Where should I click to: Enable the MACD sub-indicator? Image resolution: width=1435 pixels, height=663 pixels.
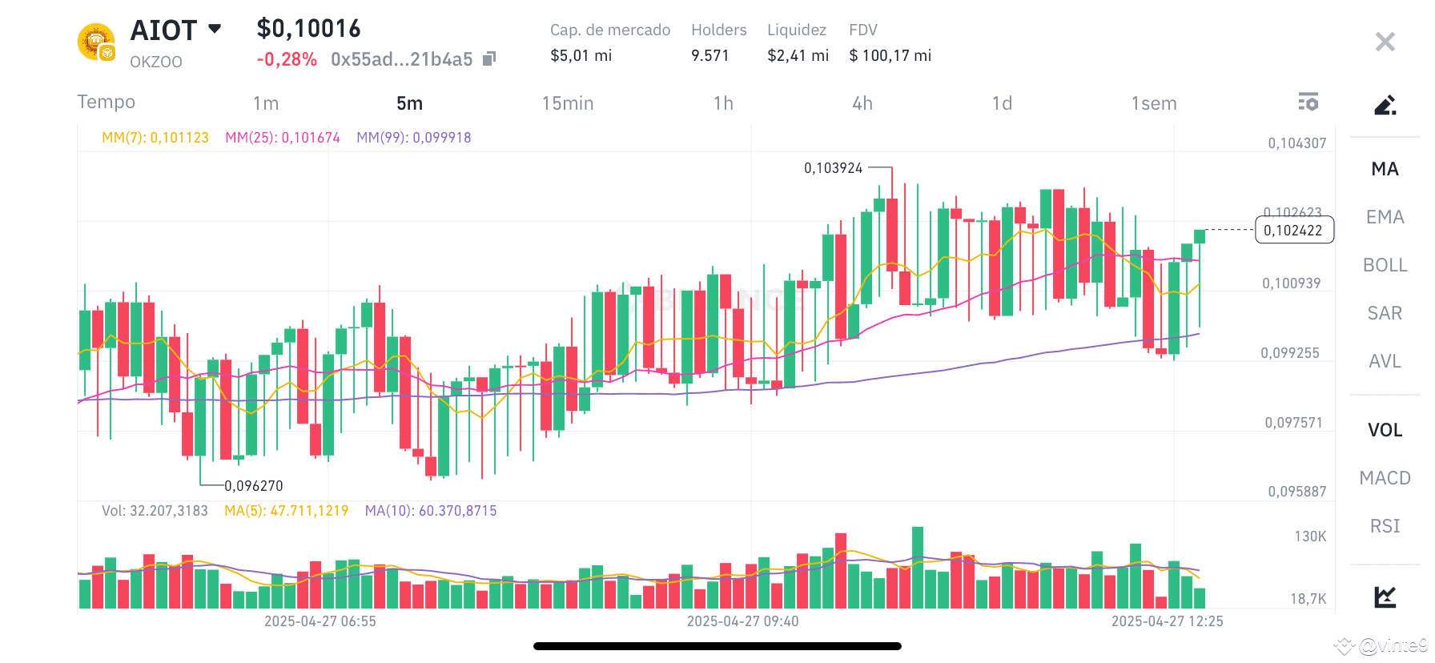(x=1385, y=478)
